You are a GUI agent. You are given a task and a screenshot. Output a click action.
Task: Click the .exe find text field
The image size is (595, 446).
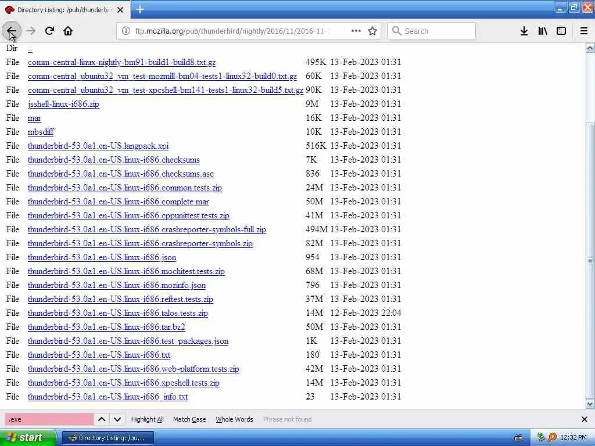tap(49, 419)
